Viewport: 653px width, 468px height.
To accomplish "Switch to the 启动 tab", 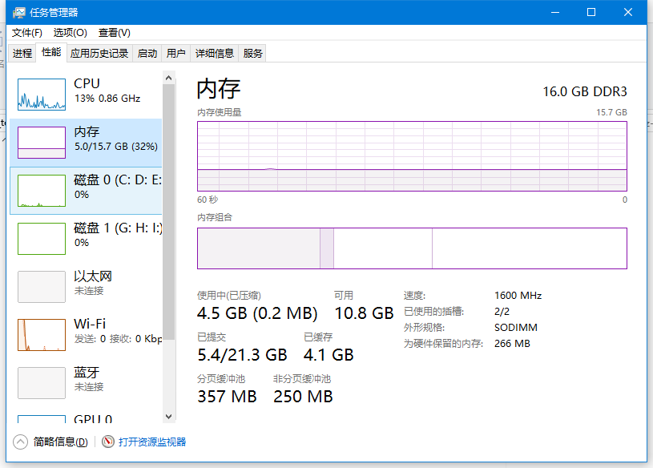I will click(x=147, y=54).
